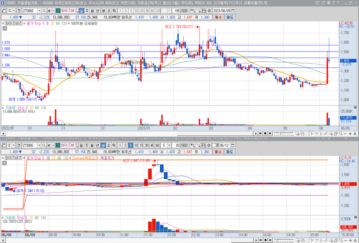359x243 pixels.
Task: Click the data grid icon below 와이즈버즈 label in top chart
Action: pyautogui.click(x=5, y=28)
